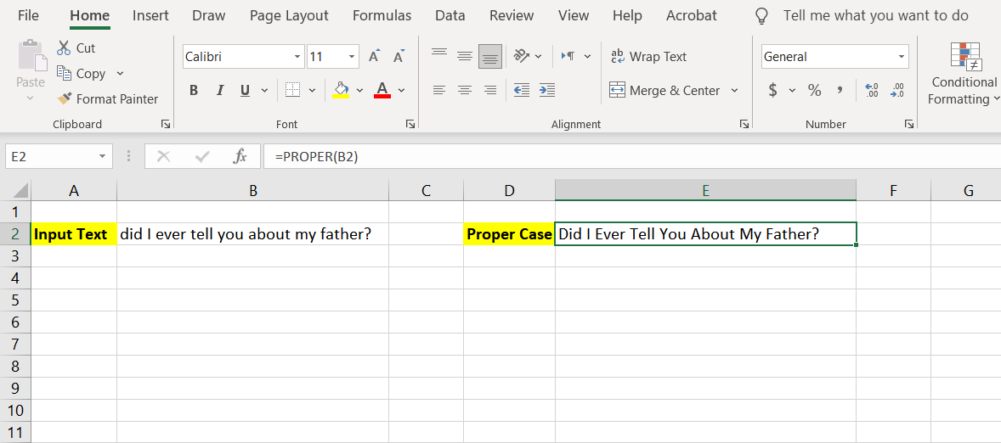The width and height of the screenshot is (1001, 443).
Task: Align text left
Action: 438,90
